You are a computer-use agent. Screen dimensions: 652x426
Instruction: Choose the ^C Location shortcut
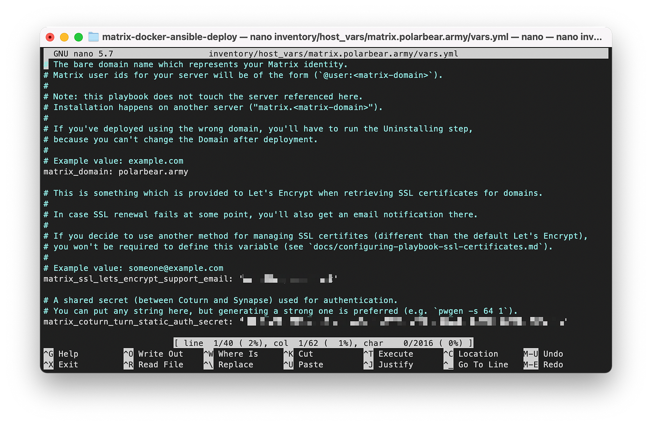pyautogui.click(x=471, y=354)
